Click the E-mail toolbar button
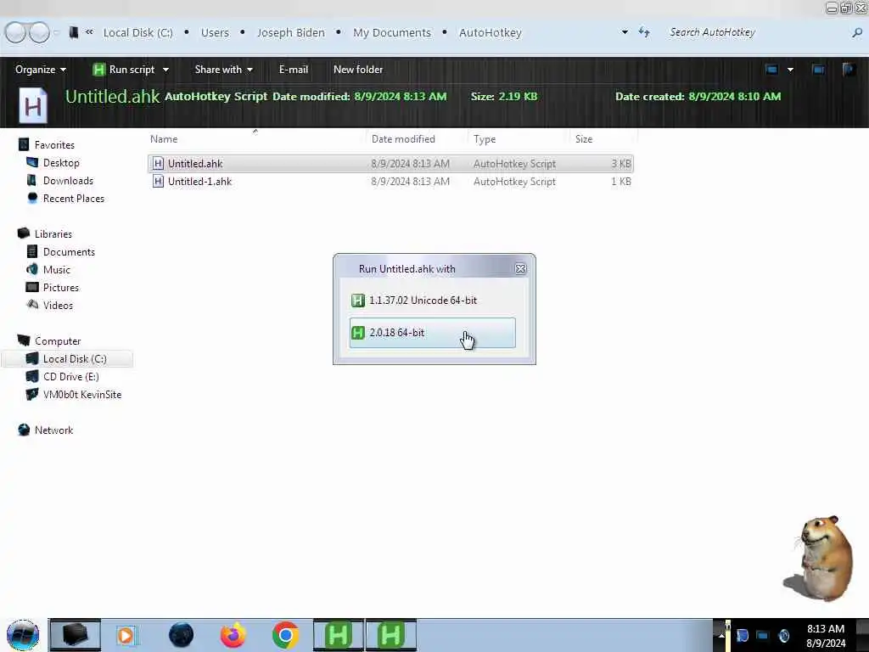This screenshot has width=869, height=652. pyautogui.click(x=293, y=70)
